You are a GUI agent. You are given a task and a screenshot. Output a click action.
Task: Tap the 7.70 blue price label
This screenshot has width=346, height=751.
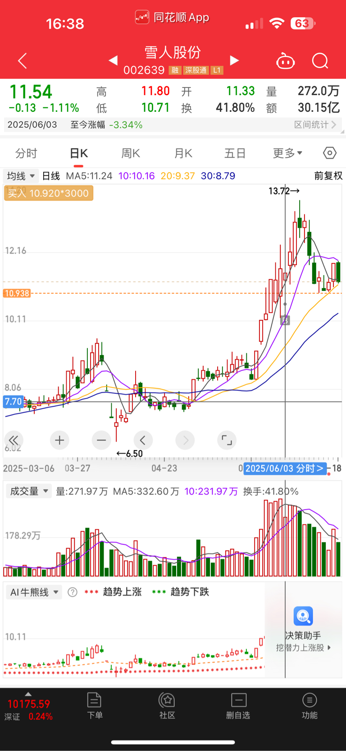click(x=14, y=401)
